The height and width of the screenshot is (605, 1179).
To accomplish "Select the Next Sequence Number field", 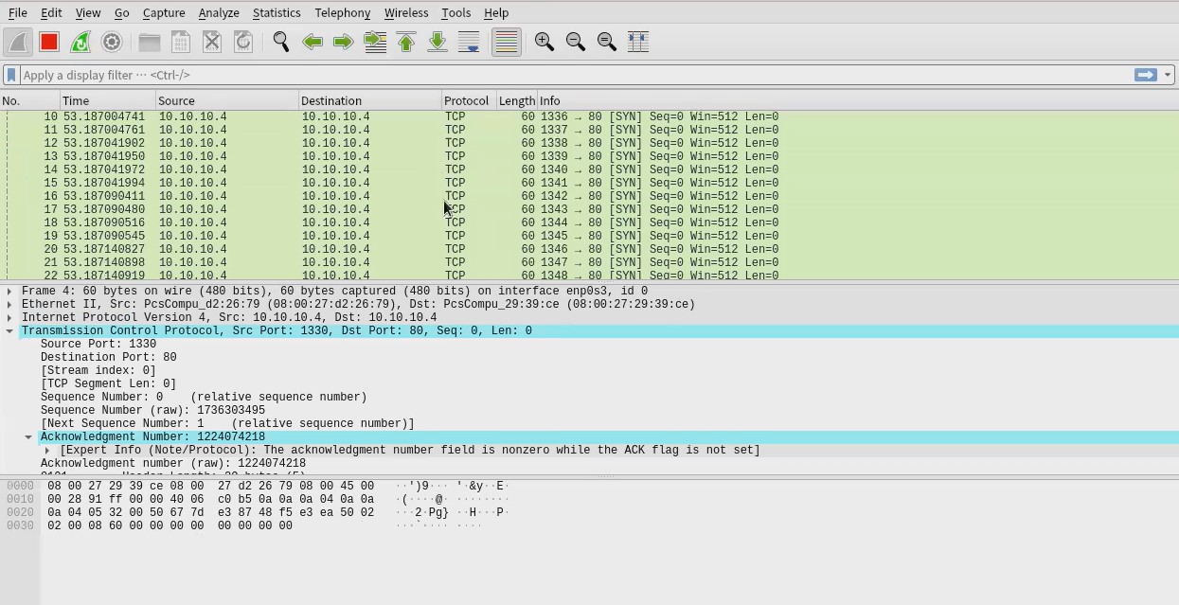I will 227,424.
